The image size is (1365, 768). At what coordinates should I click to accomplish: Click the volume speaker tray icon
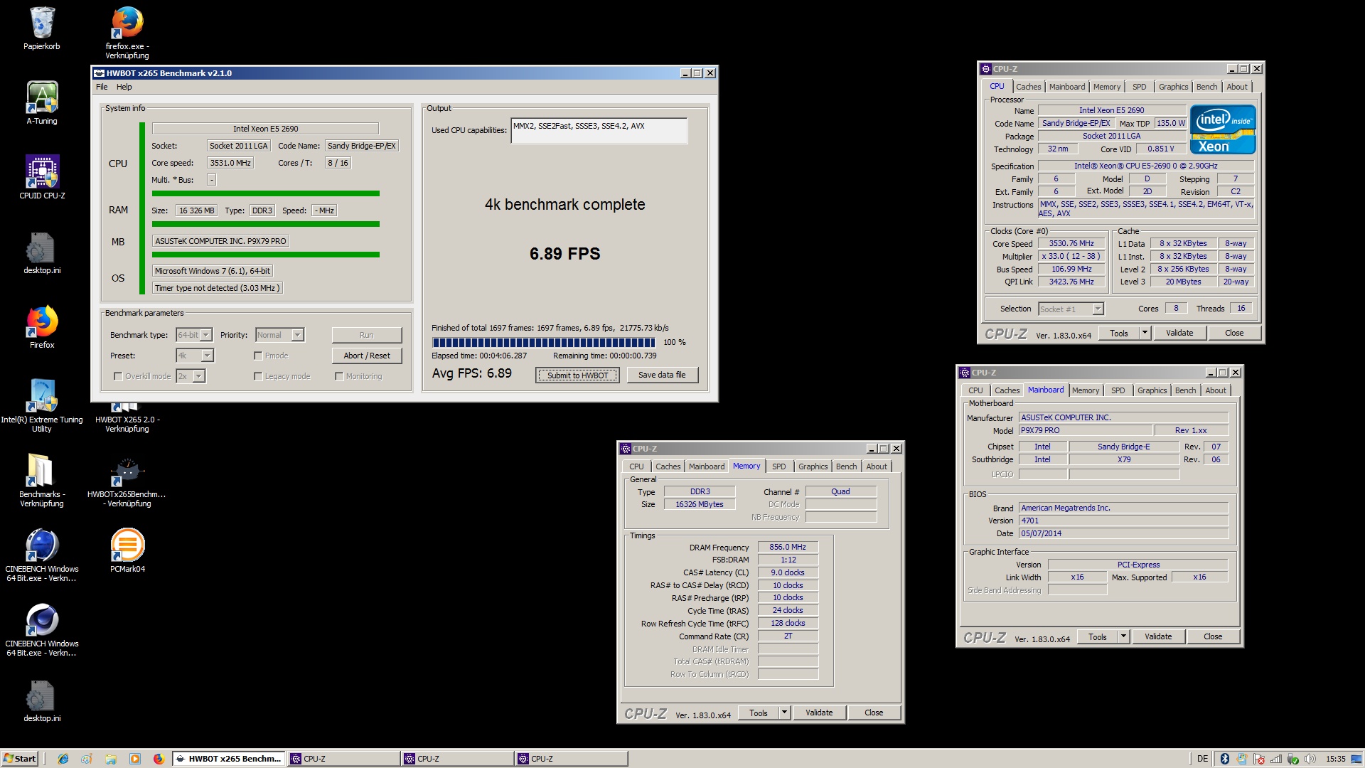click(x=1310, y=759)
